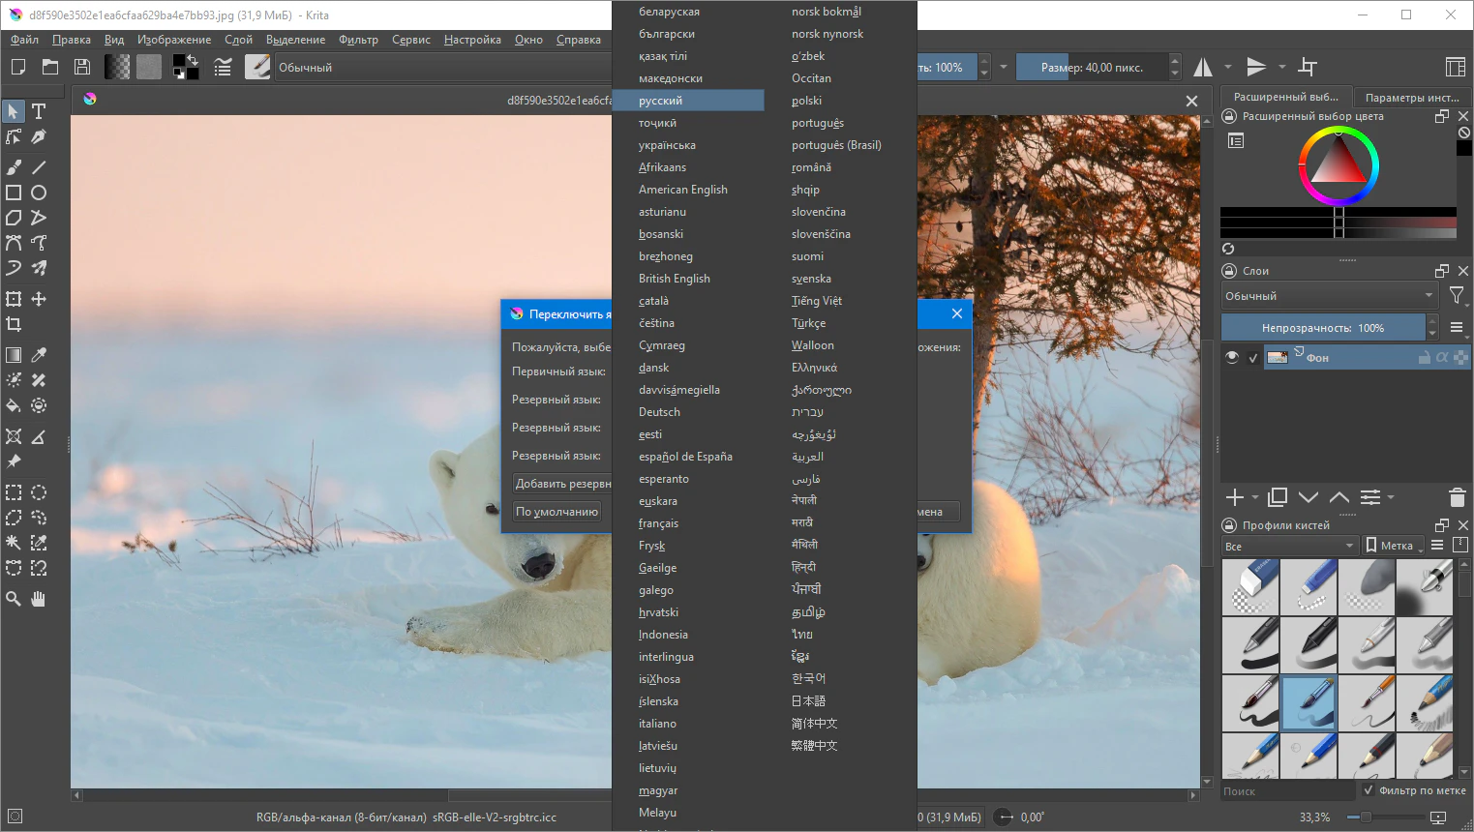Toggle Фильтр по метке checkbox
The image size is (1474, 832).
coord(1368,790)
